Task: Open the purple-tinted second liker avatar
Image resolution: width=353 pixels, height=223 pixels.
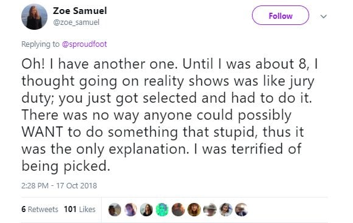Action: pyautogui.click(x=131, y=210)
